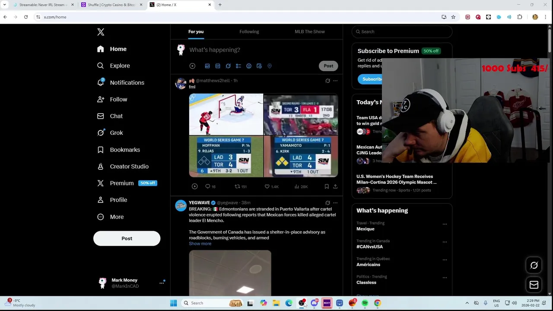Open options for the #CANvsUSA trend
553x311 pixels.
click(445, 242)
